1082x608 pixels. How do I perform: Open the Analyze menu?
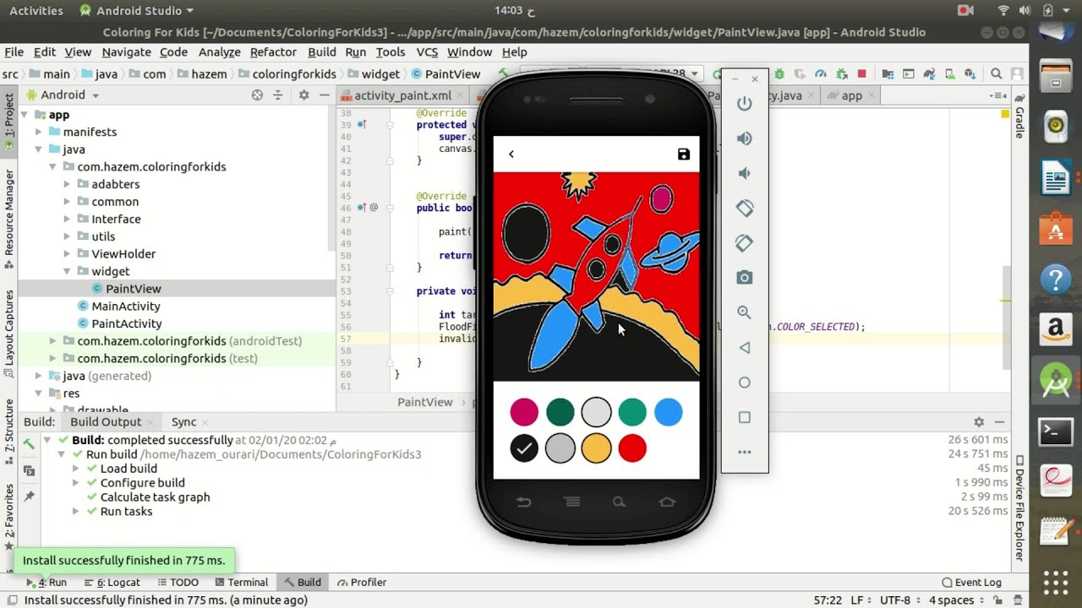[x=219, y=52]
